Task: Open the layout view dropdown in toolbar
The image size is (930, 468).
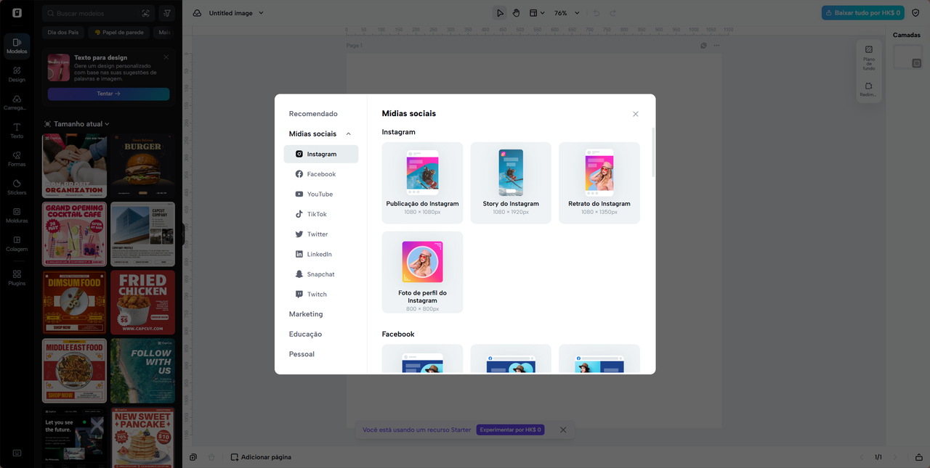Action: click(x=536, y=13)
